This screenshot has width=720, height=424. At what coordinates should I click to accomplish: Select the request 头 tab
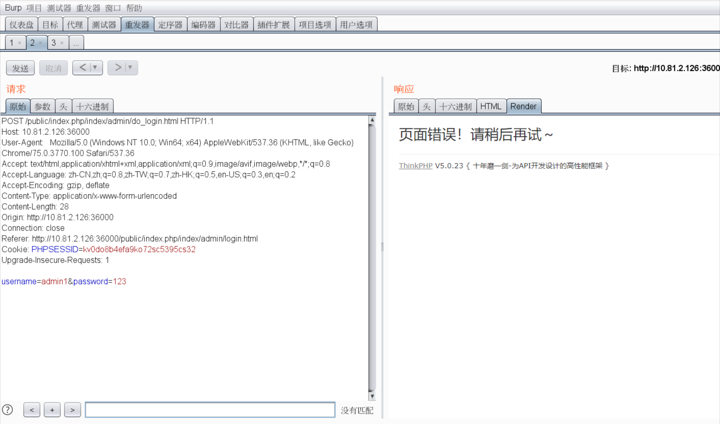point(64,107)
